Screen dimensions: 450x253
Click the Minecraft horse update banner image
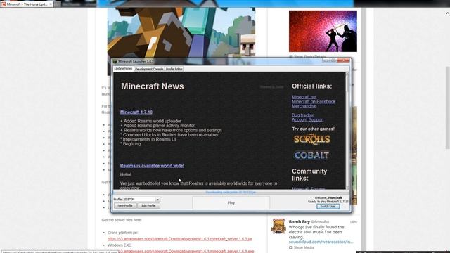[181, 33]
